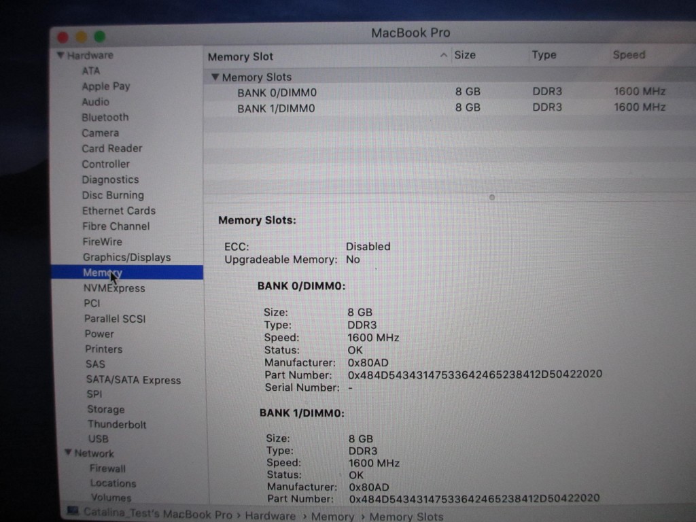This screenshot has width=696, height=522.
Task: Open Graphics/Displays entry
Action: 126,258
